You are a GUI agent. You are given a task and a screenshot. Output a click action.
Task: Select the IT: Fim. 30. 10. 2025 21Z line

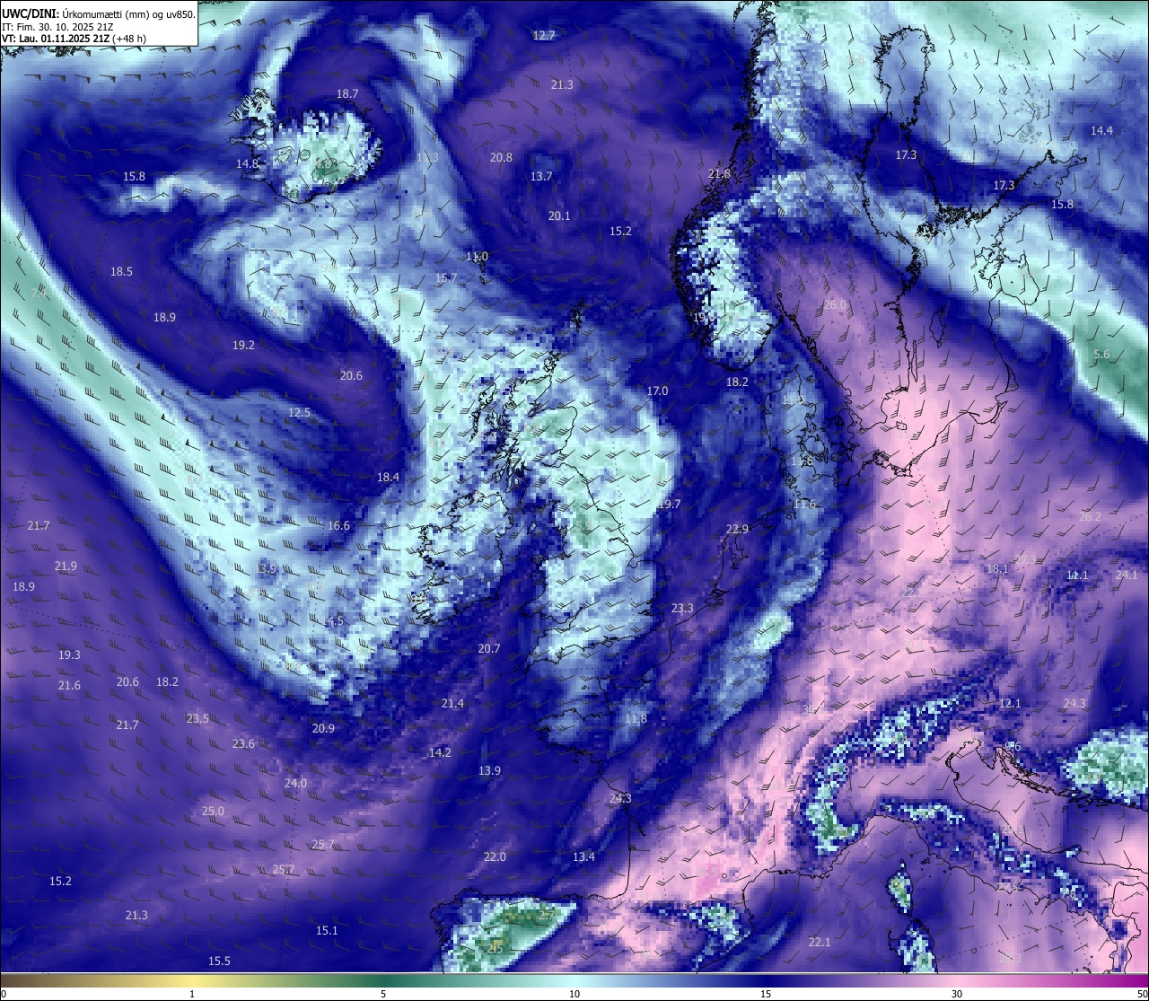coord(57,27)
